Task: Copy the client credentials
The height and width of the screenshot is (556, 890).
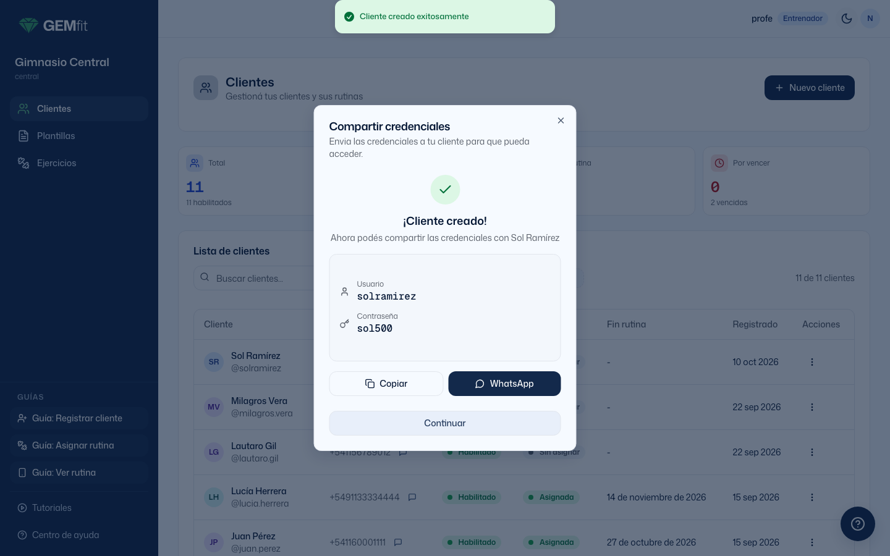Action: click(x=386, y=384)
